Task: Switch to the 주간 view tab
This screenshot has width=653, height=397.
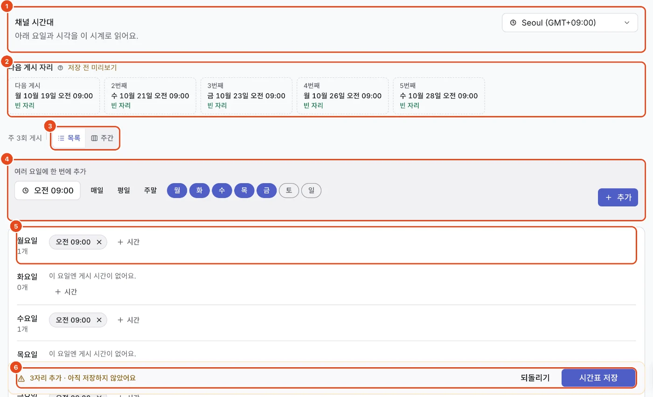Action: point(102,138)
